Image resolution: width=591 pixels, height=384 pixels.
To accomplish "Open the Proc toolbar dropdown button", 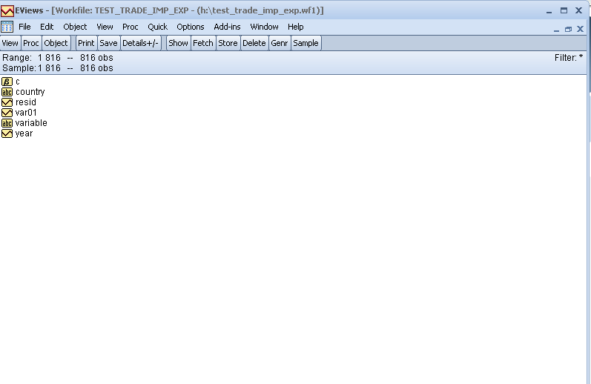I will click(x=31, y=43).
